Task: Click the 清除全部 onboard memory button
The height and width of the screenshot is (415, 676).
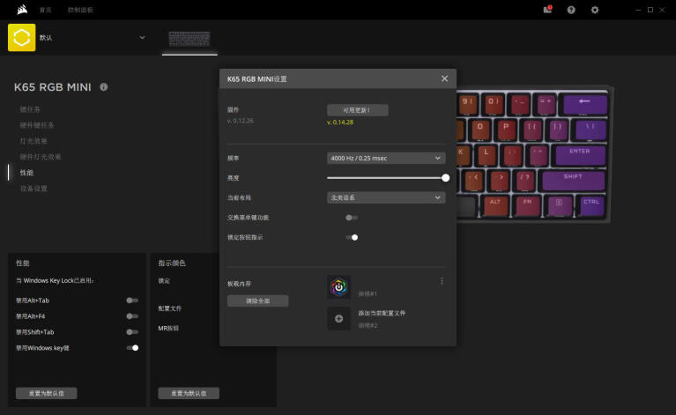Action: coord(258,300)
